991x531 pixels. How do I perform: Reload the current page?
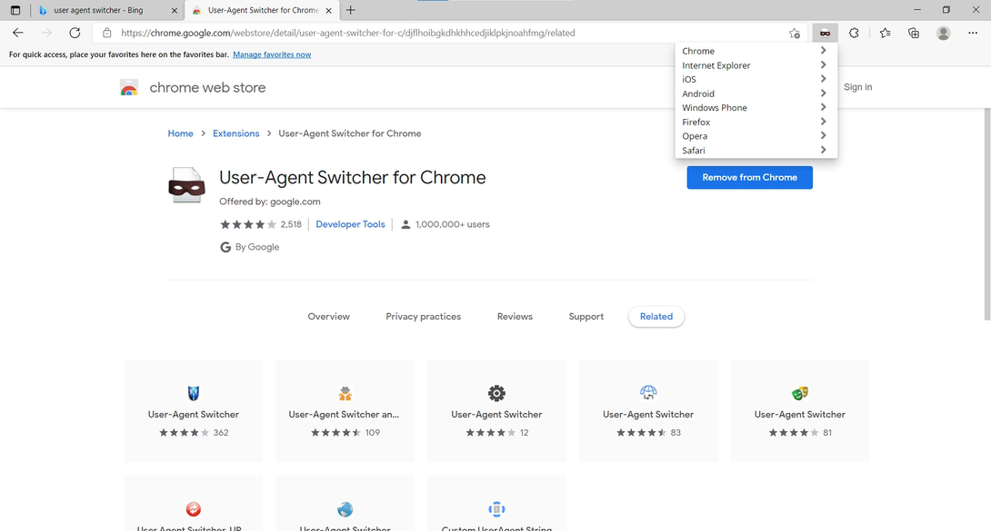[75, 33]
